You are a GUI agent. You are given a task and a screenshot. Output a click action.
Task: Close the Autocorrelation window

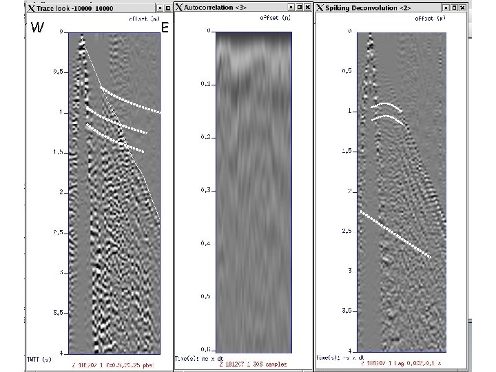(x=307, y=7)
